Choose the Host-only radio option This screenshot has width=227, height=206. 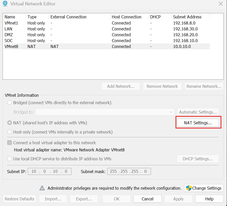pyautogui.click(x=10, y=132)
